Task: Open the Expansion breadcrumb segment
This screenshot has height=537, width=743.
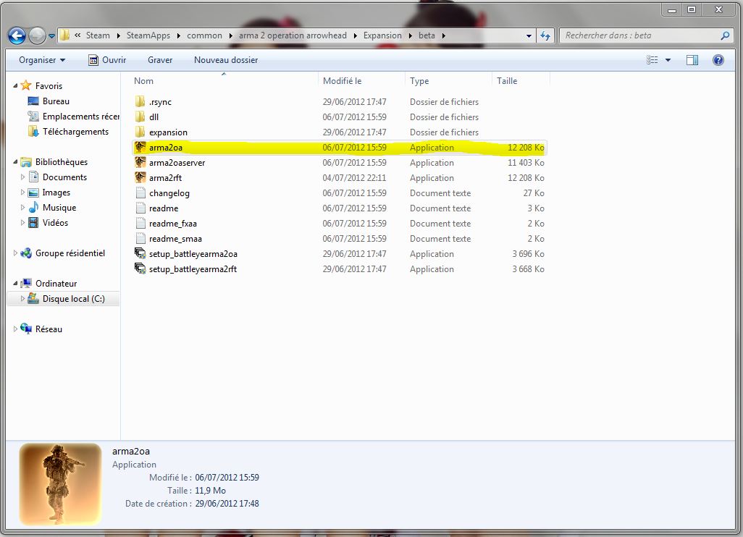Action: point(382,35)
